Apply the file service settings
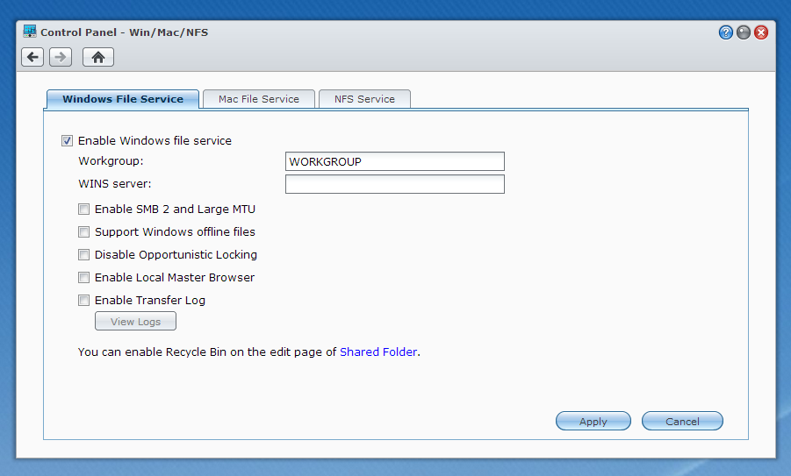This screenshot has height=476, width=791. [x=593, y=421]
